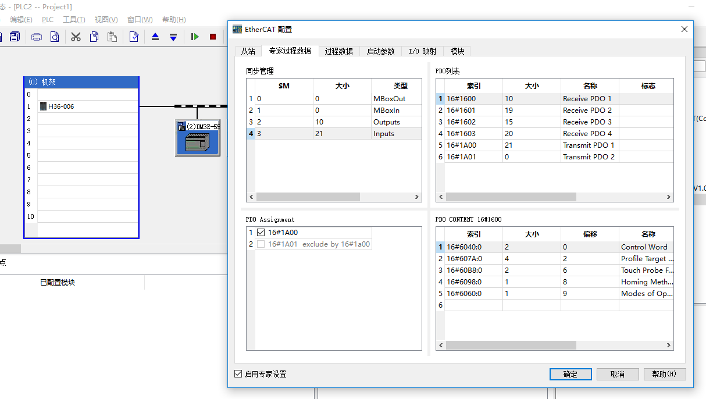Click right arrow of Sync Manager scrollbar
706x399 pixels.
(417, 197)
